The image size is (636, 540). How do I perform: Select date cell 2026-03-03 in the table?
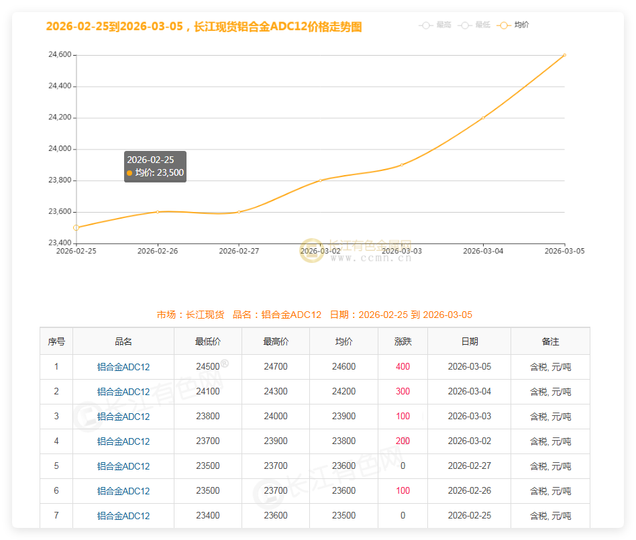pos(470,416)
